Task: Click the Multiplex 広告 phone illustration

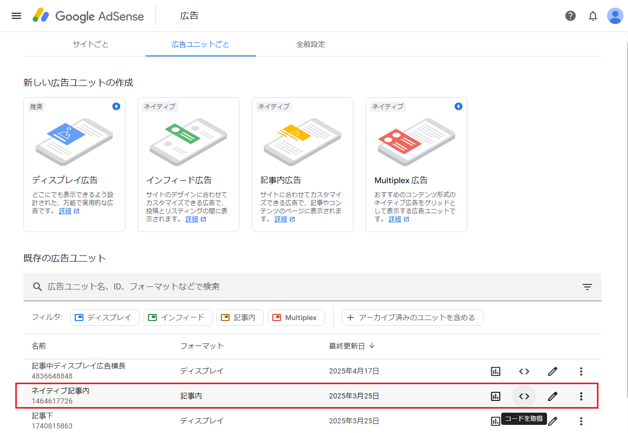Action: point(417,141)
